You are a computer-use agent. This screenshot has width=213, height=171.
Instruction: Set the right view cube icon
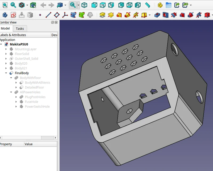(111, 5)
